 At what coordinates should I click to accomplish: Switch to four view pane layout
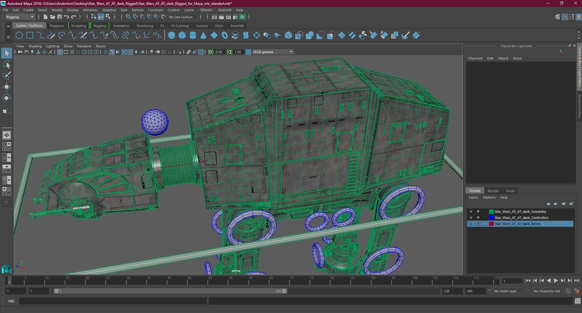6,146
